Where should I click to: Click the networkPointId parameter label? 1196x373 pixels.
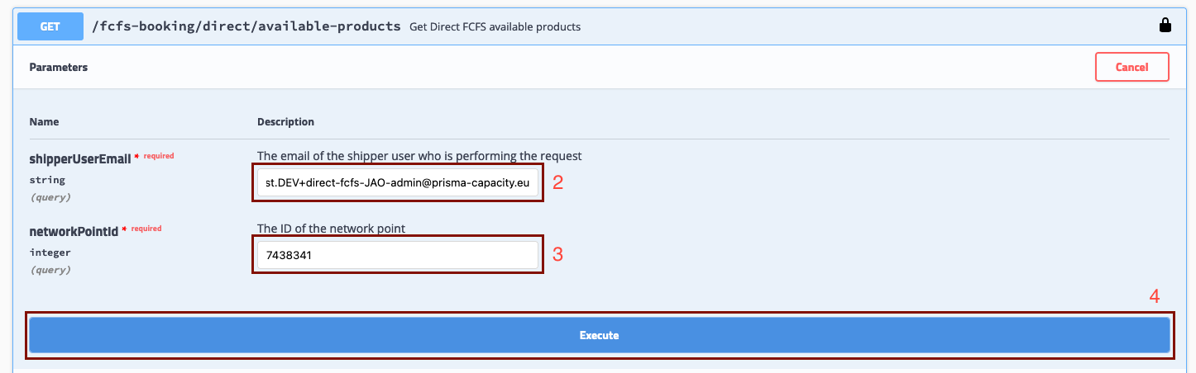pos(74,232)
